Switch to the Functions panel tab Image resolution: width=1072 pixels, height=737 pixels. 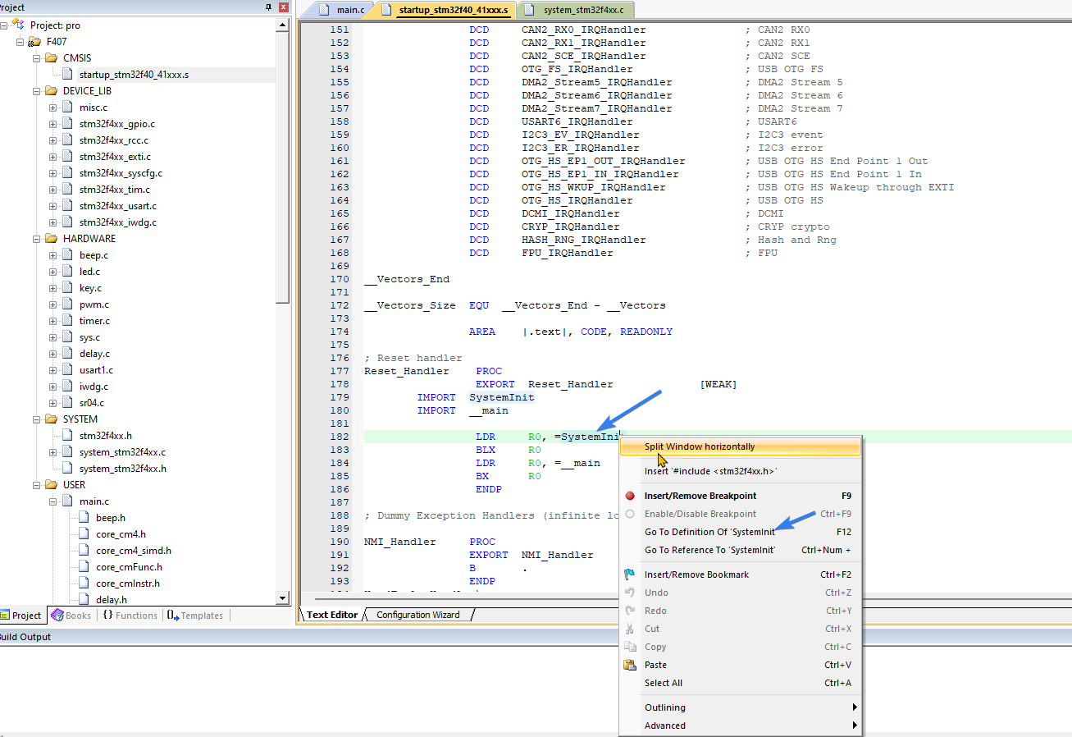pos(130,616)
